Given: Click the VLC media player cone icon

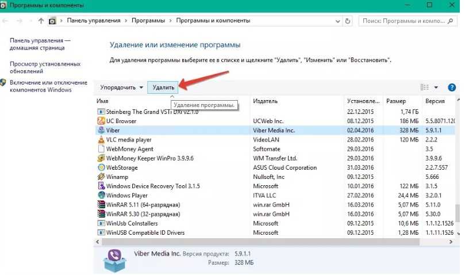Looking at the screenshot, I should (101, 140).
